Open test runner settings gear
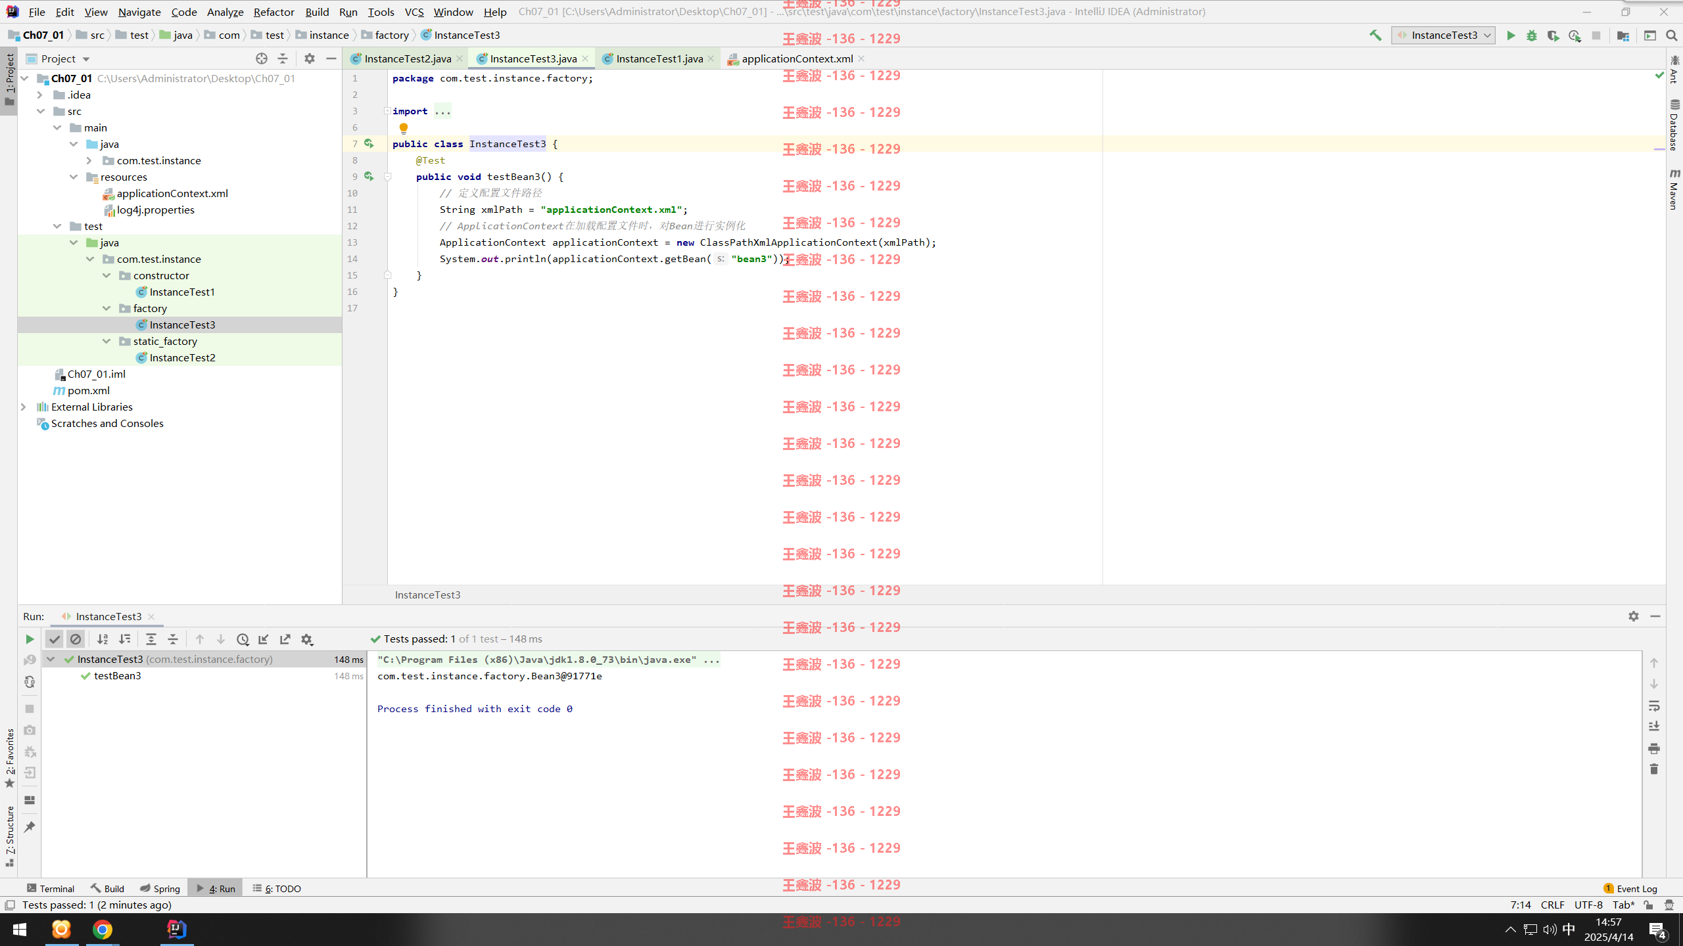The height and width of the screenshot is (946, 1683). [307, 639]
